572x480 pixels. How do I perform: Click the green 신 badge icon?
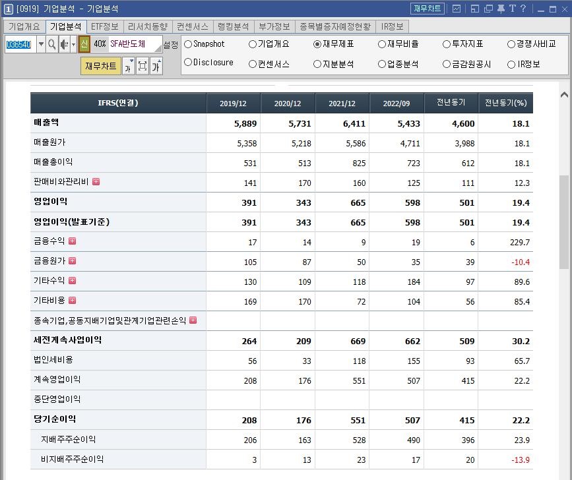click(x=84, y=44)
